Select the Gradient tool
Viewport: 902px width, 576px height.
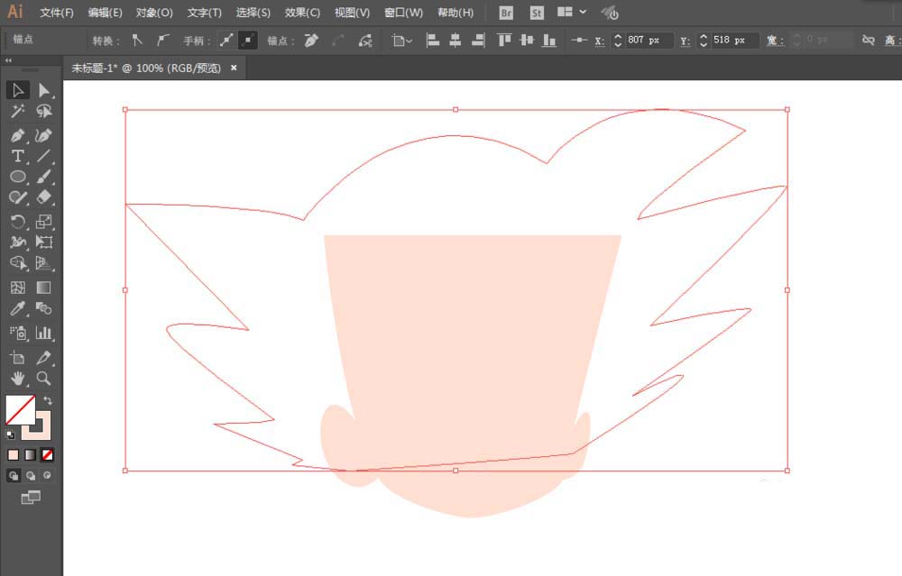[43, 288]
